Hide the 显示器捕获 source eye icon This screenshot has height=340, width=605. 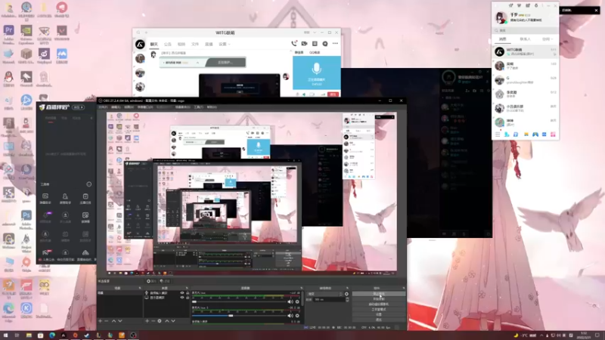182,298
